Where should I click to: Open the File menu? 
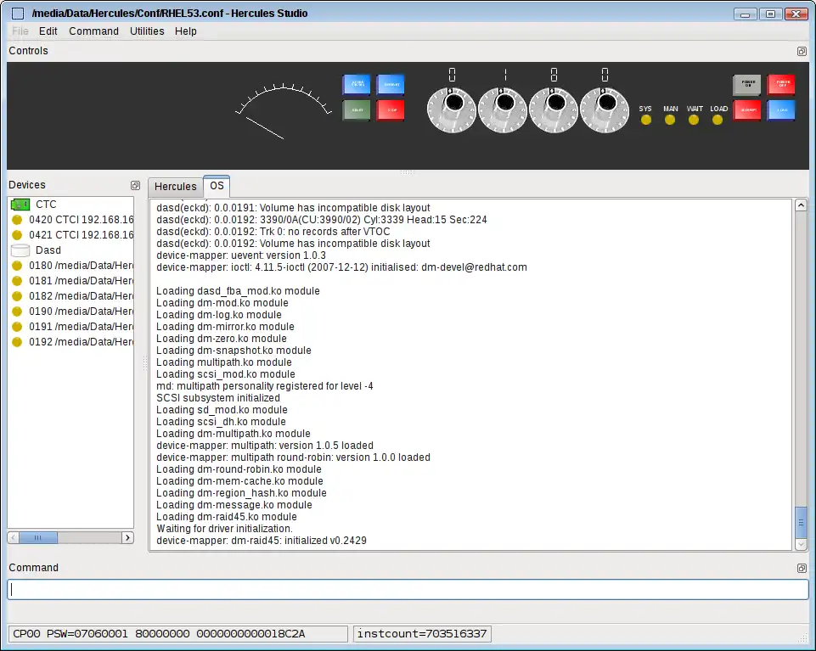[x=20, y=31]
